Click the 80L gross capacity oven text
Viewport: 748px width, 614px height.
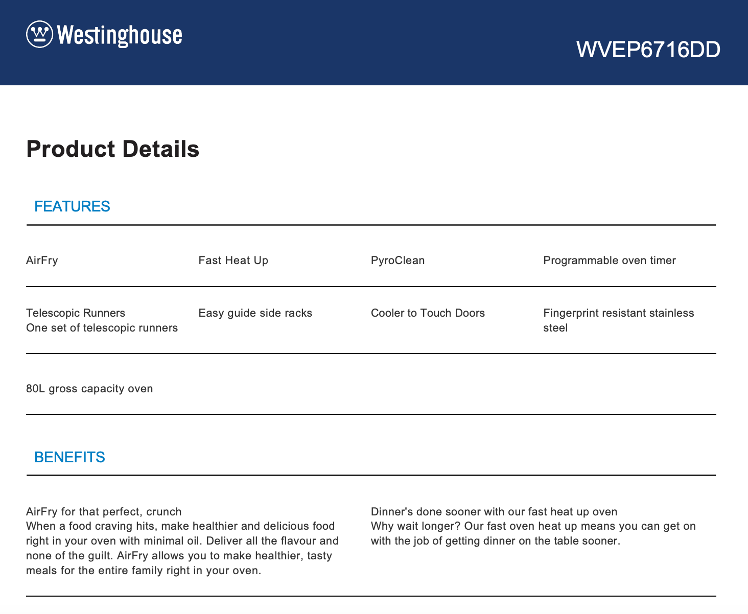coord(89,389)
